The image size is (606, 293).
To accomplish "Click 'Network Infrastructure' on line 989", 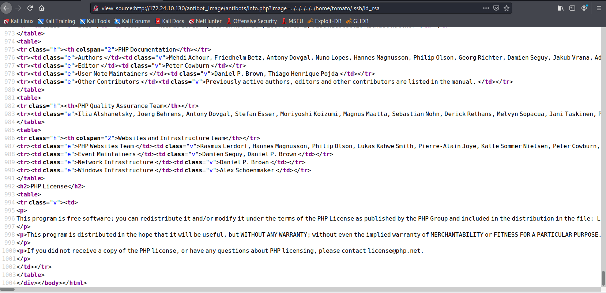I will click(x=116, y=162).
